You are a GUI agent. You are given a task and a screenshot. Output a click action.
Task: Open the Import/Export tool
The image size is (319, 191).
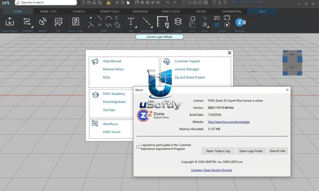[x=10, y=22]
